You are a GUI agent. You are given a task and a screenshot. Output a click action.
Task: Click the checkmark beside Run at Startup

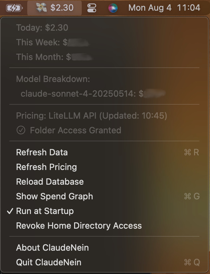(x=10, y=211)
